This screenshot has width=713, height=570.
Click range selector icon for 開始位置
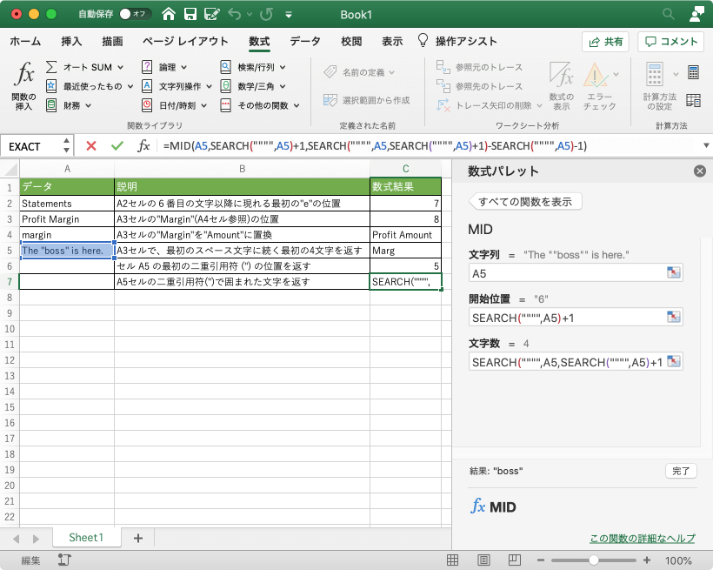click(x=674, y=317)
